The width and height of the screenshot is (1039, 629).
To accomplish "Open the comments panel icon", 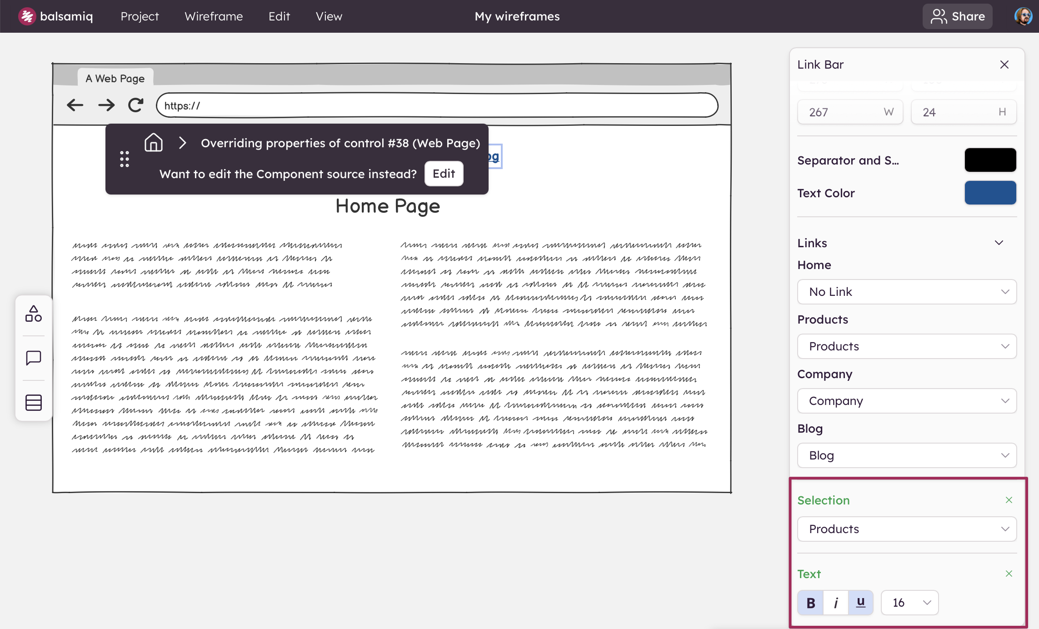I will 34,358.
